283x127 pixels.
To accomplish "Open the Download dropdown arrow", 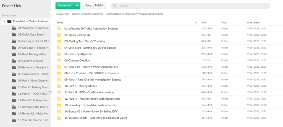I will [x=77, y=6].
